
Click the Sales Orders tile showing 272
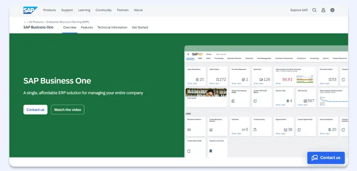(x=217, y=77)
